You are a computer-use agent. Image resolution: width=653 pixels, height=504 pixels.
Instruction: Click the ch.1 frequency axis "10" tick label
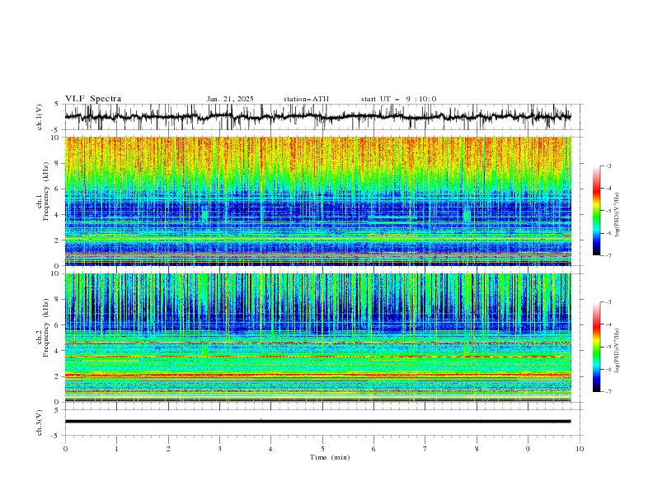pyautogui.click(x=54, y=138)
